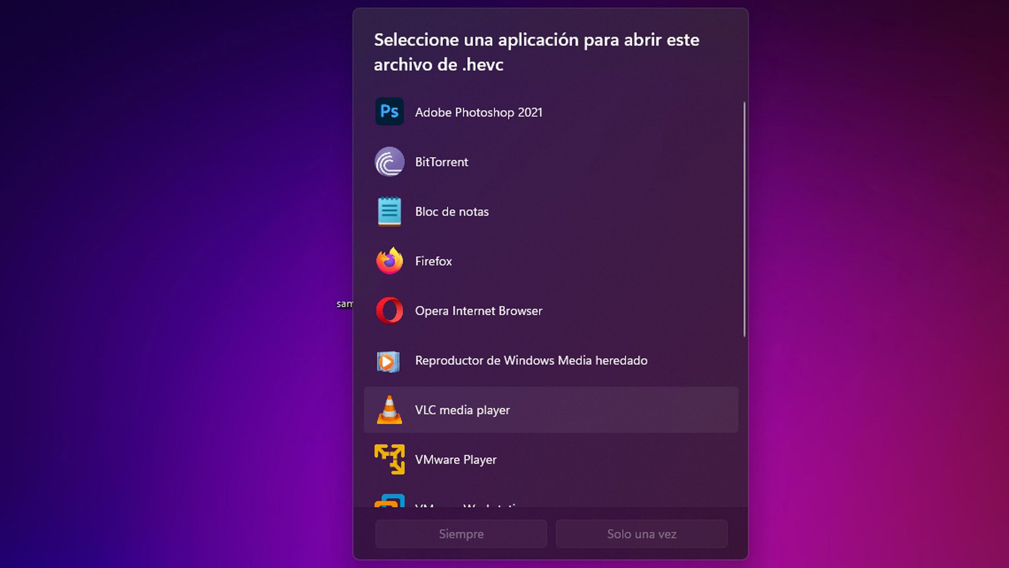This screenshot has width=1009, height=568.
Task: Click the VLC traffic cone icon
Action: pyautogui.click(x=389, y=410)
